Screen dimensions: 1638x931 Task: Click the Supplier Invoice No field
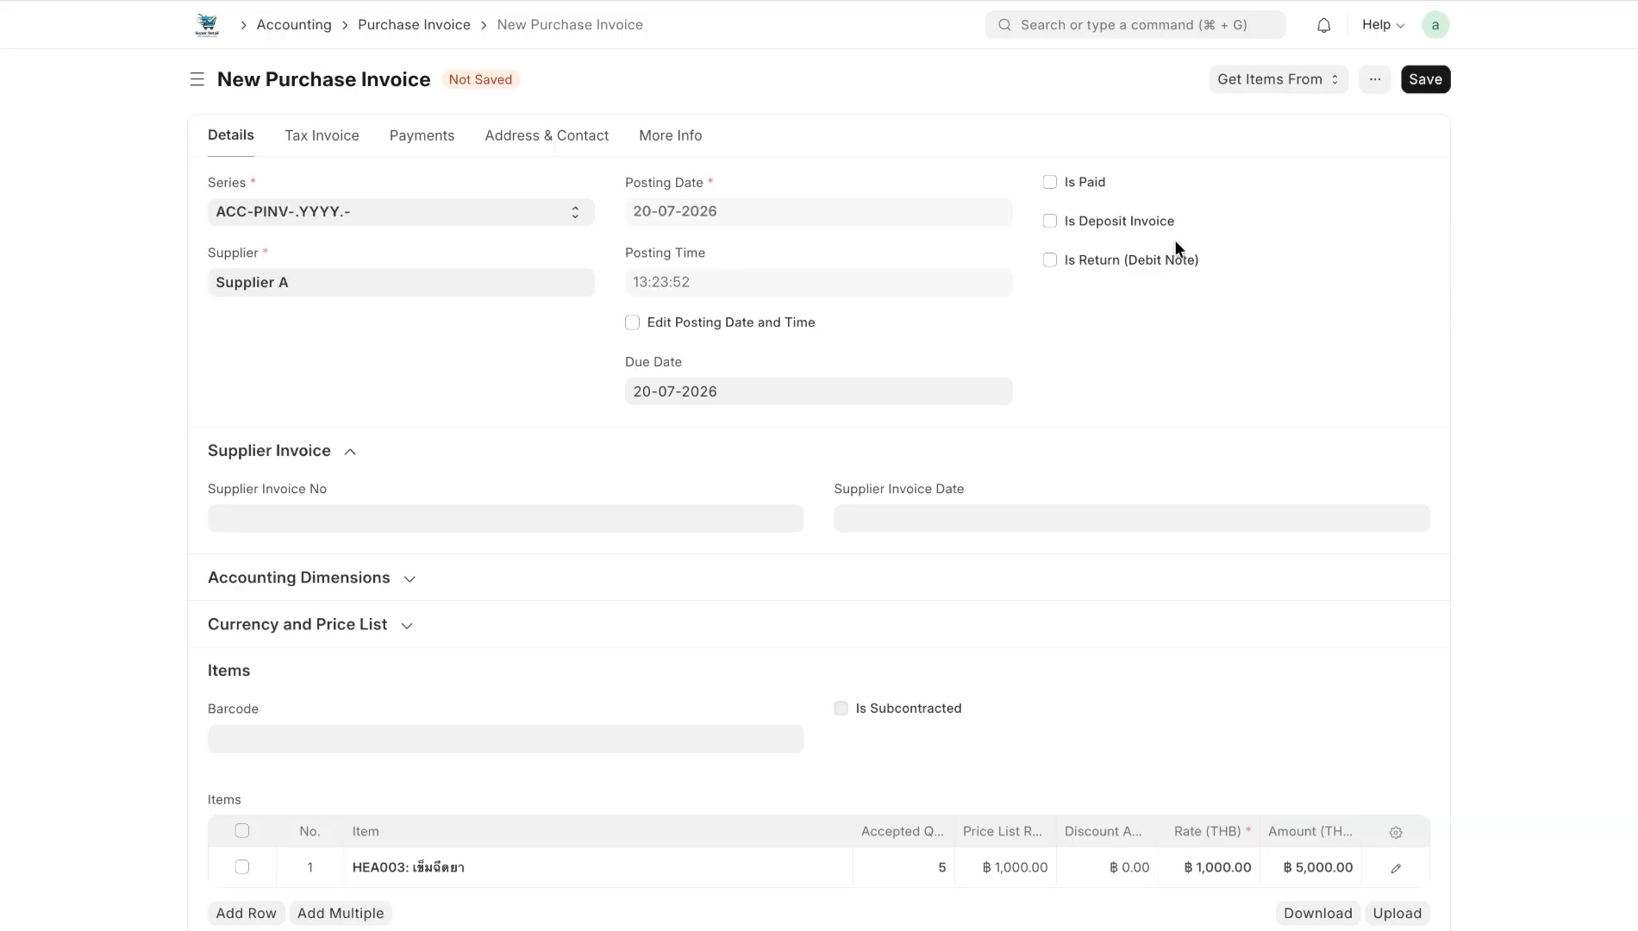(x=505, y=518)
